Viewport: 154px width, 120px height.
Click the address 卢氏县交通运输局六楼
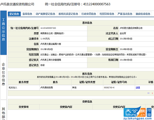[x=51, y=44]
